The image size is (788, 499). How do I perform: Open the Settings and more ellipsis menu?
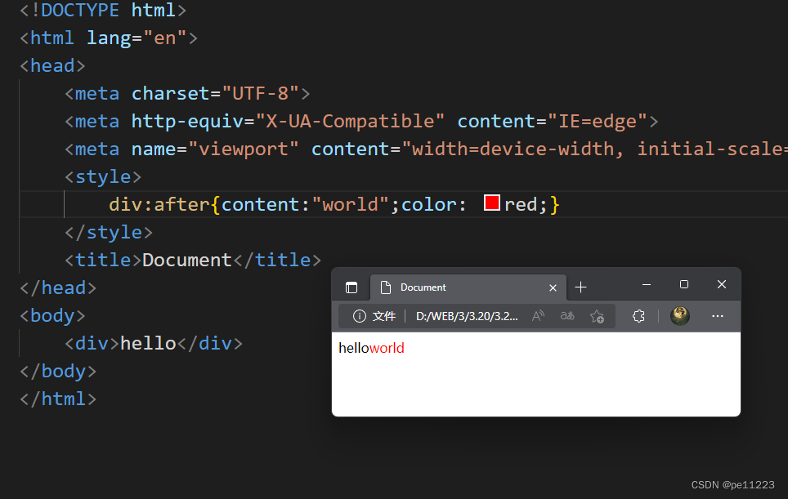[718, 316]
